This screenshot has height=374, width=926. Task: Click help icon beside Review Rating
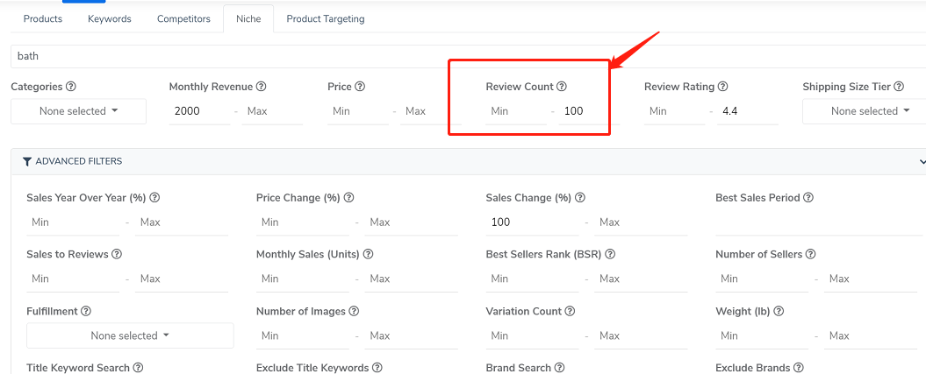tap(722, 87)
